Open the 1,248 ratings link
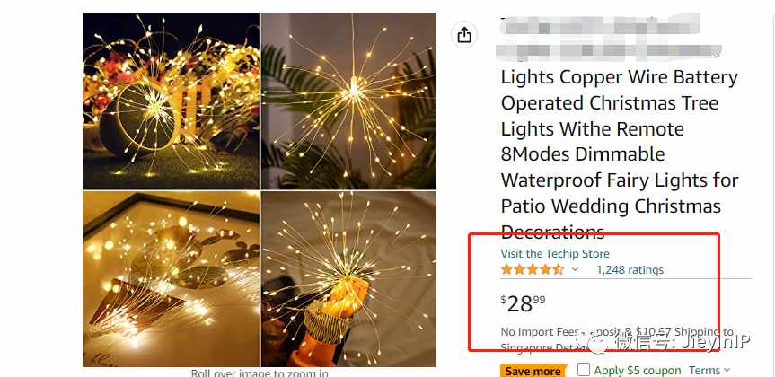This screenshot has width=775, height=377. coord(630,270)
